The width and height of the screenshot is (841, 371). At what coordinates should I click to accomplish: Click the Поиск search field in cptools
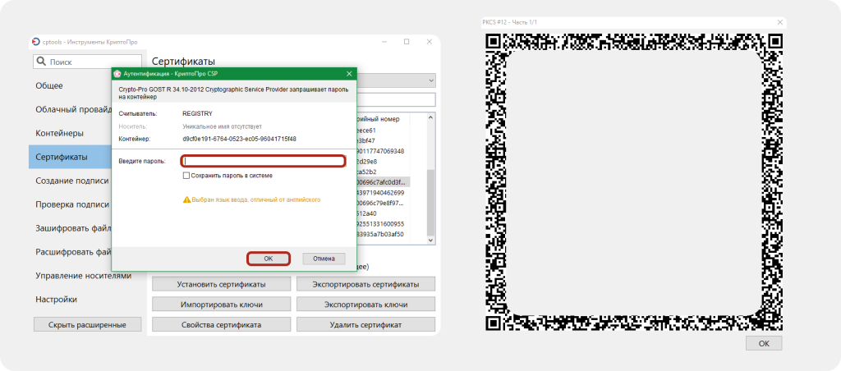pos(88,62)
